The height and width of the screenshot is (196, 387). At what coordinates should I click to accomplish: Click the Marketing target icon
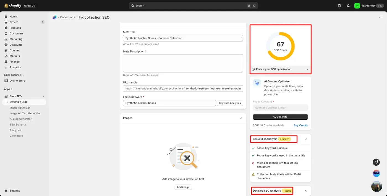coord(6,39)
